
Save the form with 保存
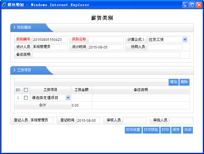(176, 130)
